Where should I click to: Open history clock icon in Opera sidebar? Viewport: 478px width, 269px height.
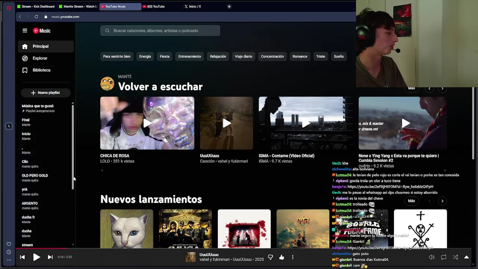(x=9, y=252)
